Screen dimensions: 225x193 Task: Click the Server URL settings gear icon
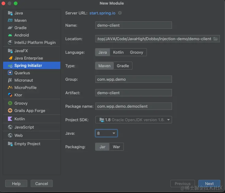click(x=120, y=13)
